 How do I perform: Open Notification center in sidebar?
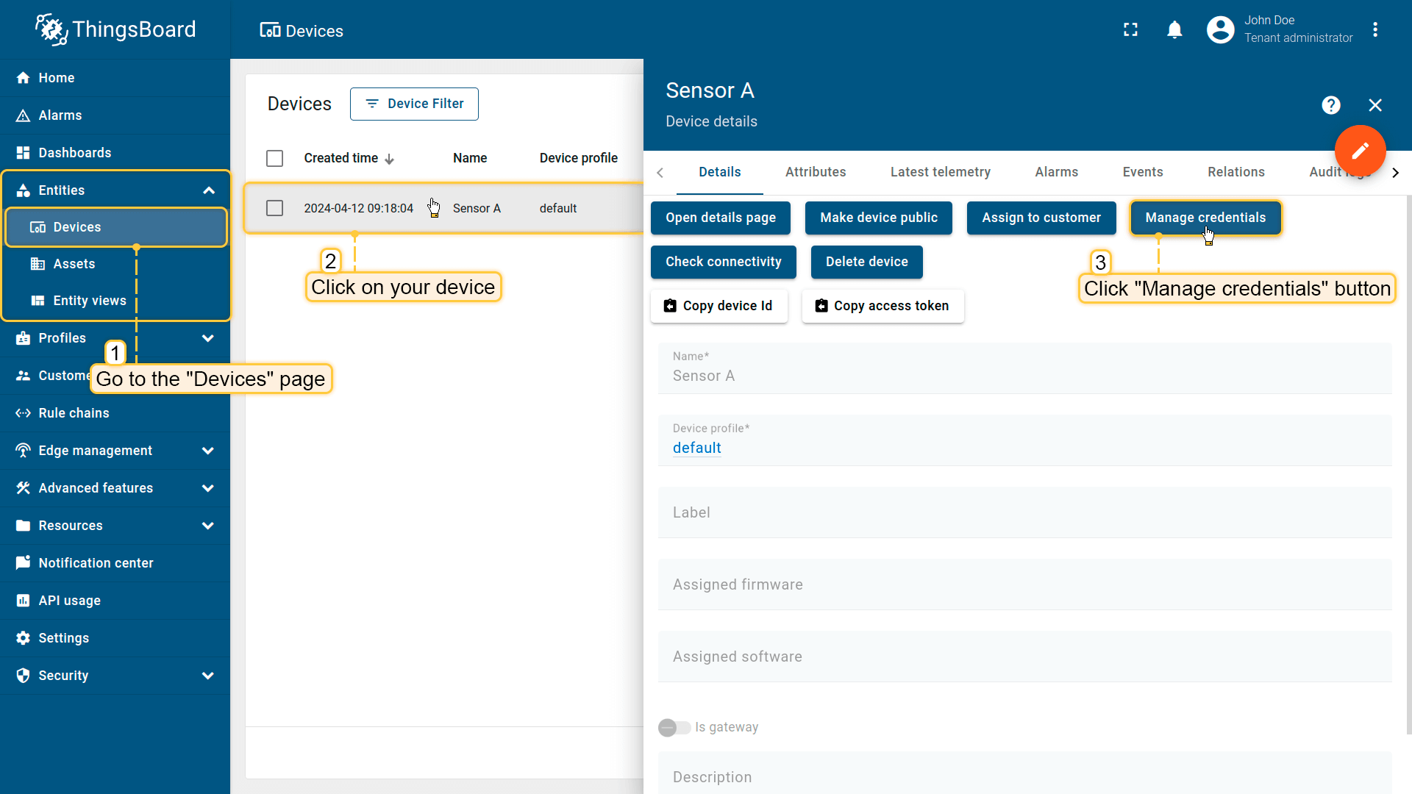coord(96,563)
